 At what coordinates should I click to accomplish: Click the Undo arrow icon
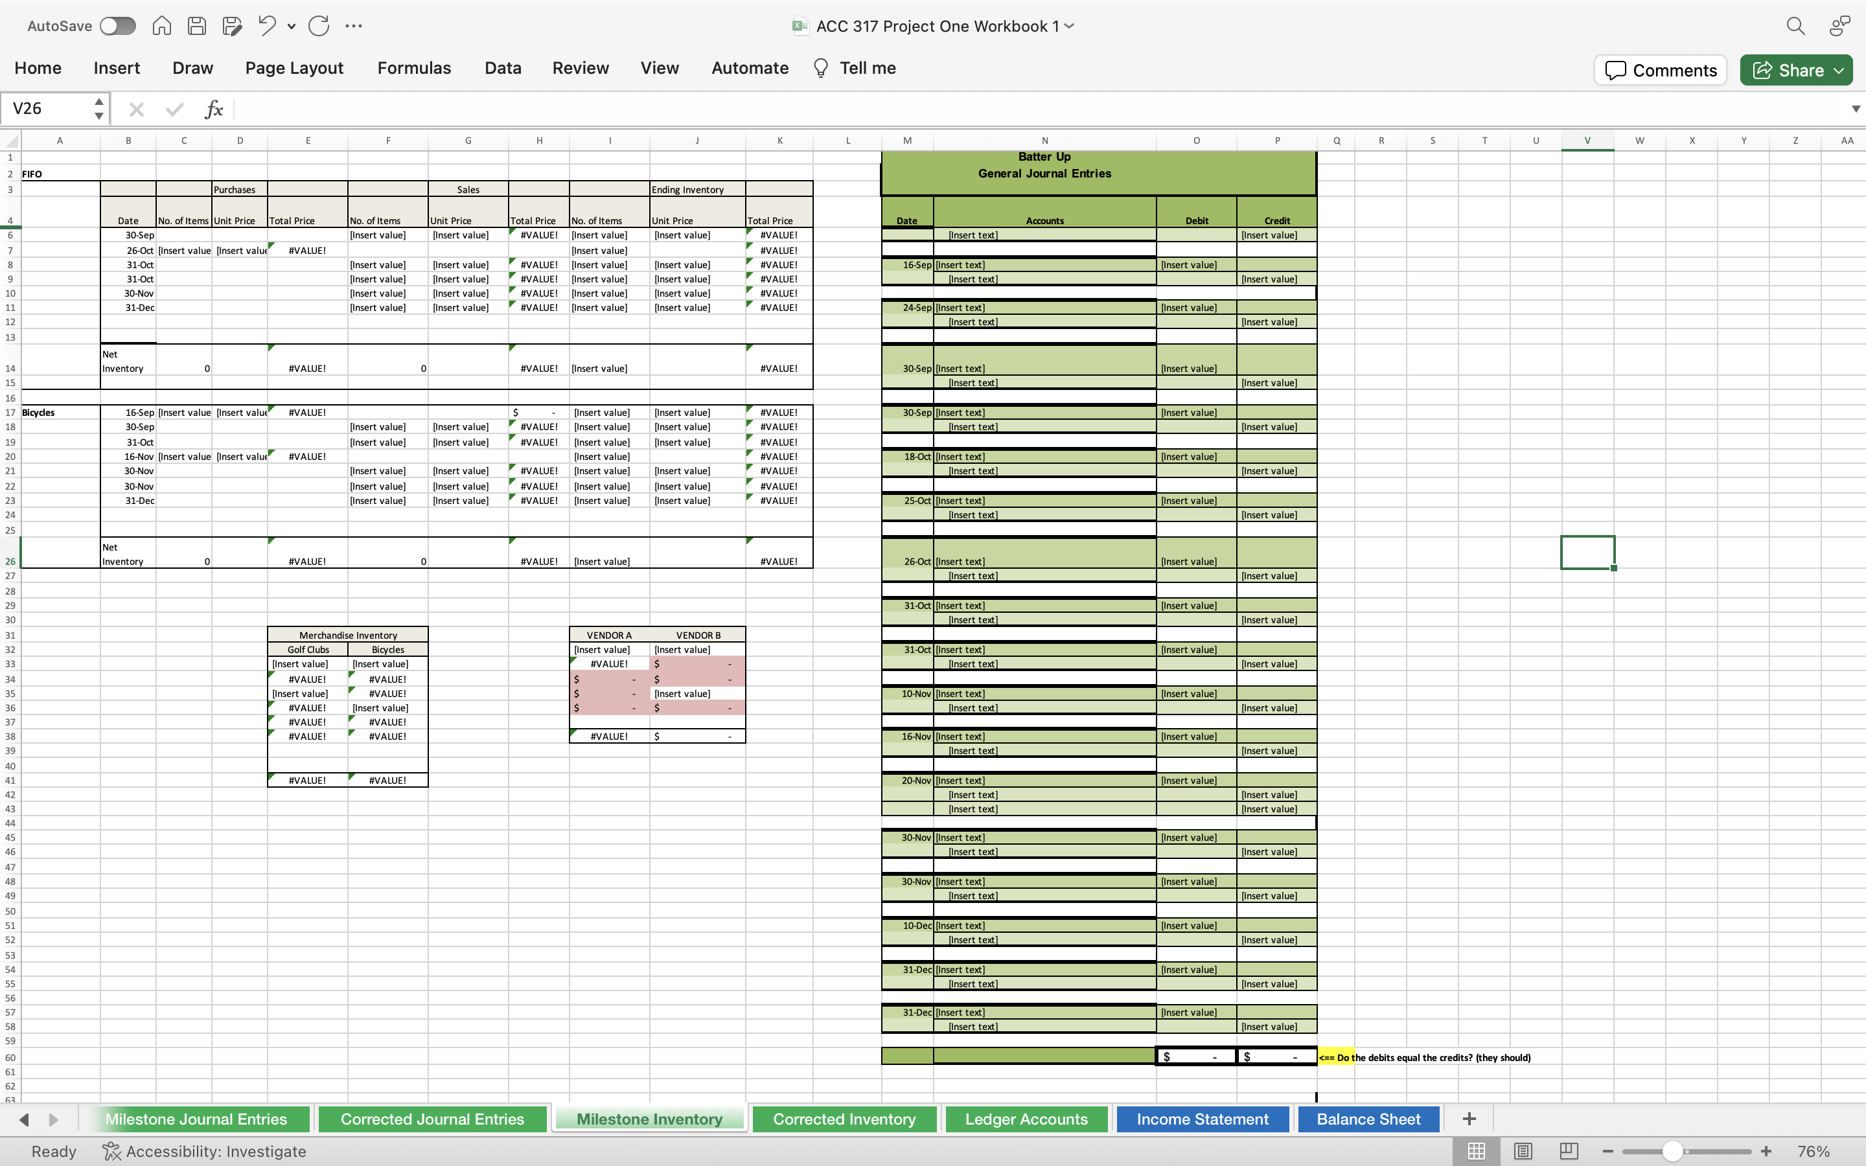[267, 26]
